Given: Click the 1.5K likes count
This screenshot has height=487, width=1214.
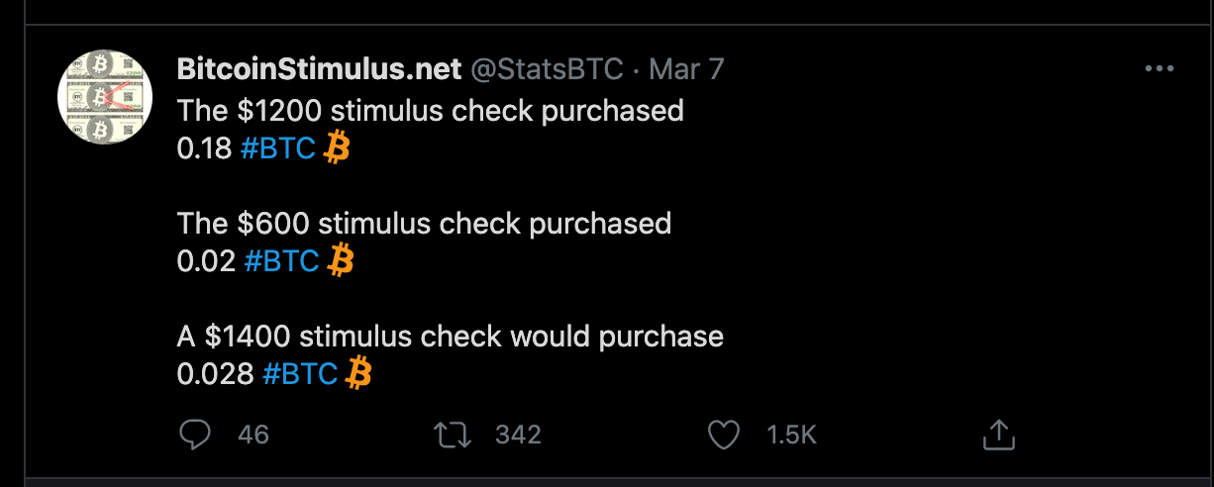Looking at the screenshot, I should 791,435.
